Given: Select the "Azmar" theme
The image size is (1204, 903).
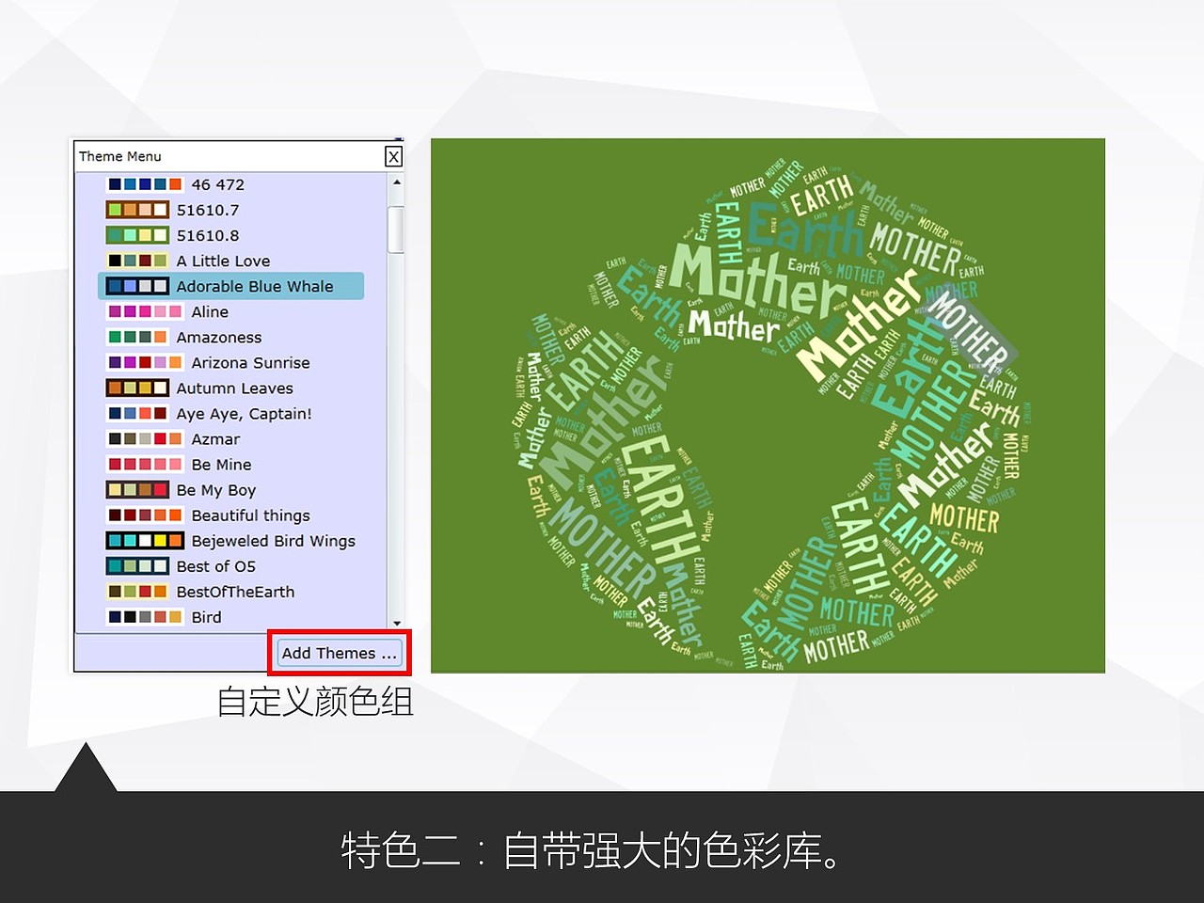Looking at the screenshot, I should point(215,438).
